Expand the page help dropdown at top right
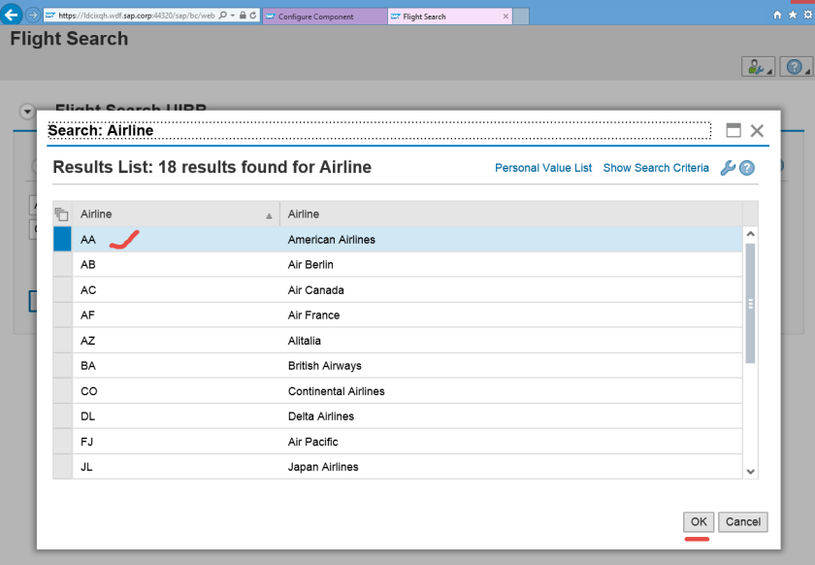The width and height of the screenshot is (815, 565). pos(796,67)
